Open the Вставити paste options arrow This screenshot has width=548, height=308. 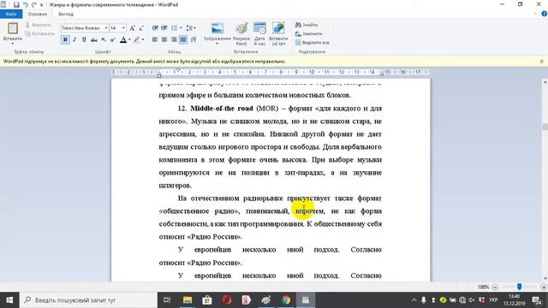pyautogui.click(x=13, y=43)
